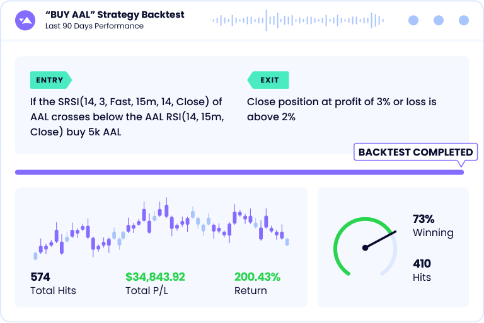Click the BACKTEST COMPLETED label
This screenshot has height=323, width=484.
click(415, 152)
